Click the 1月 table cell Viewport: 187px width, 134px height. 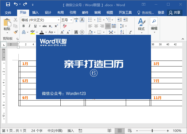[28, 64]
